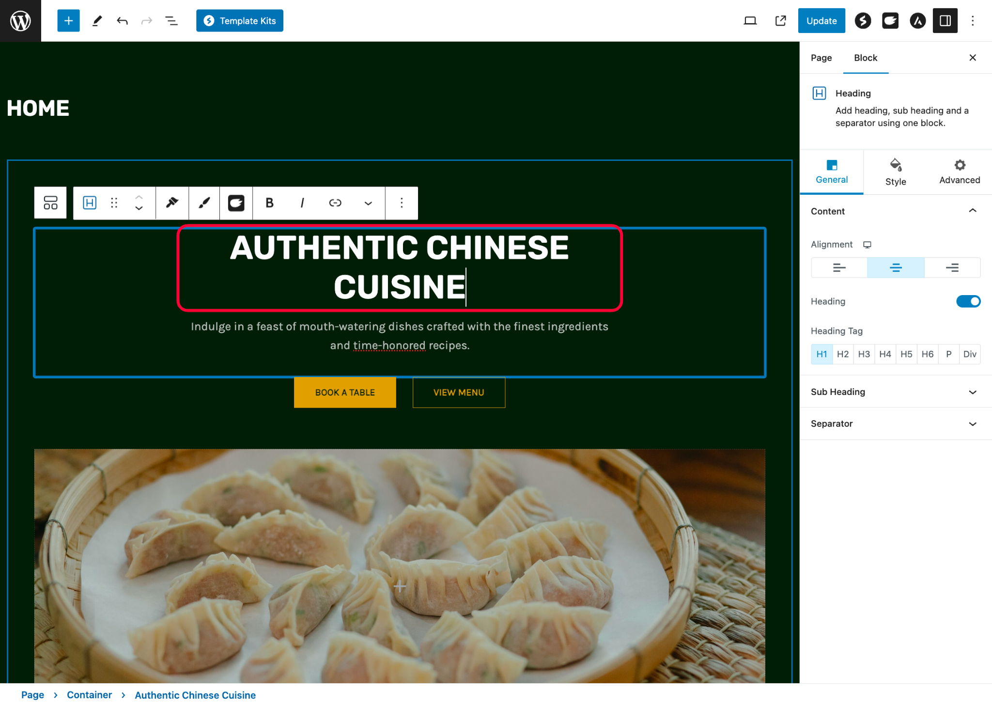Open the Page tab in the settings panel
Viewport: 992px width, 707px height.
(x=821, y=57)
